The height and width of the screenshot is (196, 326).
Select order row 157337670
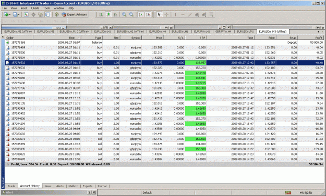coord(164,159)
